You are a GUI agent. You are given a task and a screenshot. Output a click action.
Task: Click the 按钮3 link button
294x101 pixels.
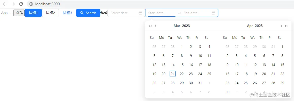[68, 13]
